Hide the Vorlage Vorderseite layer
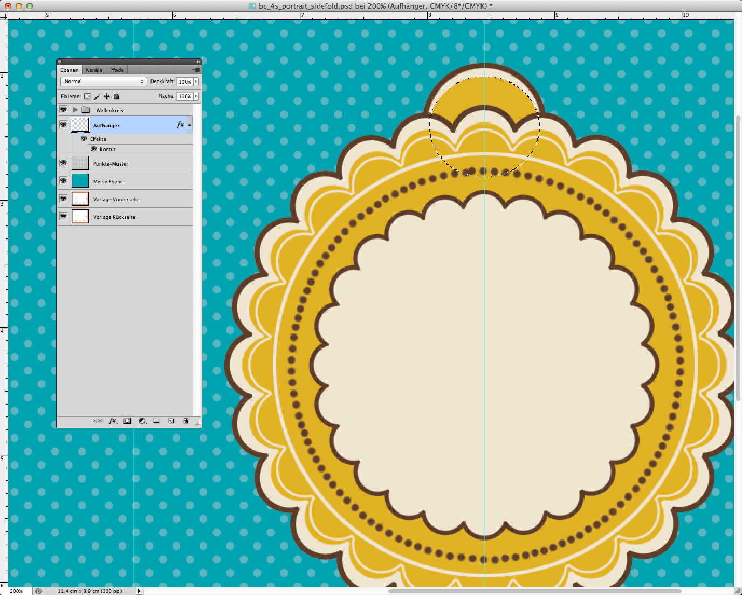 [x=63, y=199]
